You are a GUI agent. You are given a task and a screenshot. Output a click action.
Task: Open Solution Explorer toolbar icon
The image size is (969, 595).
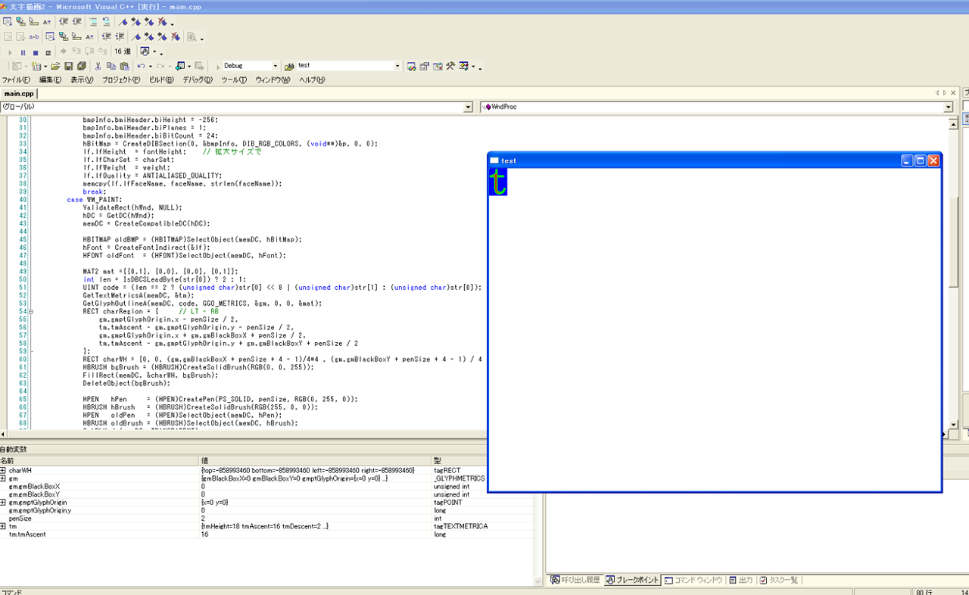411,67
